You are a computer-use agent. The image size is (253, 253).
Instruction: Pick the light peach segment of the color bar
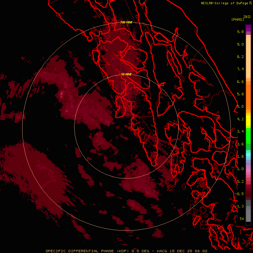(248, 58)
